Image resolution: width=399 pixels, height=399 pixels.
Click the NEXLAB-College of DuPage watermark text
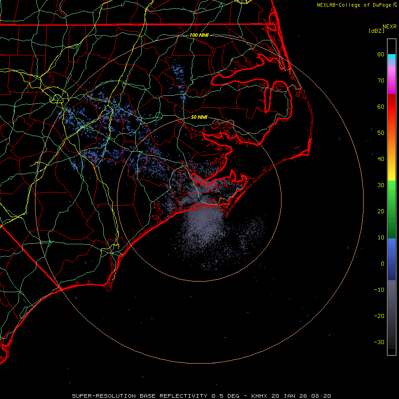pos(354,5)
